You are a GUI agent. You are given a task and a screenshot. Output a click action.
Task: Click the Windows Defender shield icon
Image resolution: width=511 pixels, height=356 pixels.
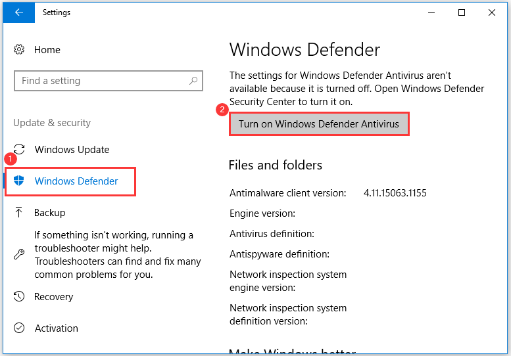click(19, 181)
